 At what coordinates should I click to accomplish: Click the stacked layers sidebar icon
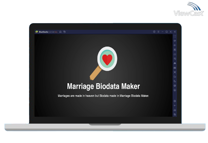[x=175, y=86]
